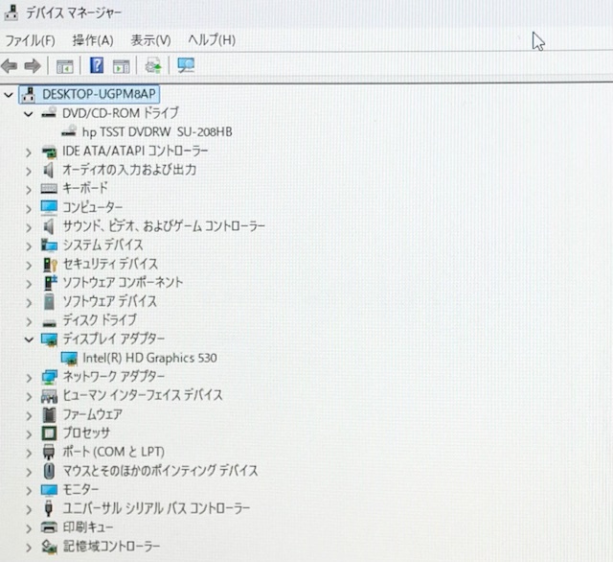Expand the 記憶域コントローラー chevron

click(x=28, y=547)
